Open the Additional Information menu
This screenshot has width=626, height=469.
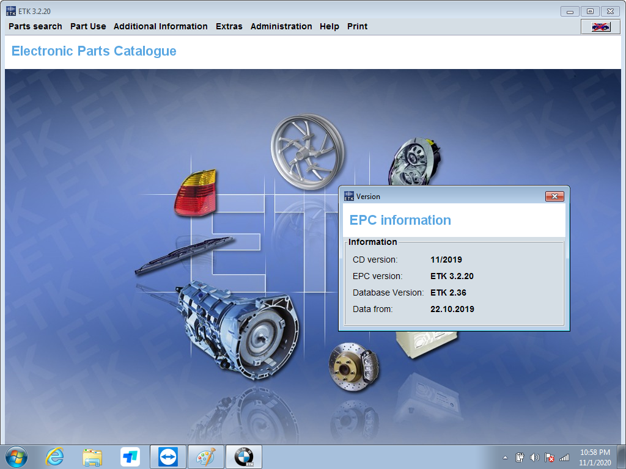point(160,26)
